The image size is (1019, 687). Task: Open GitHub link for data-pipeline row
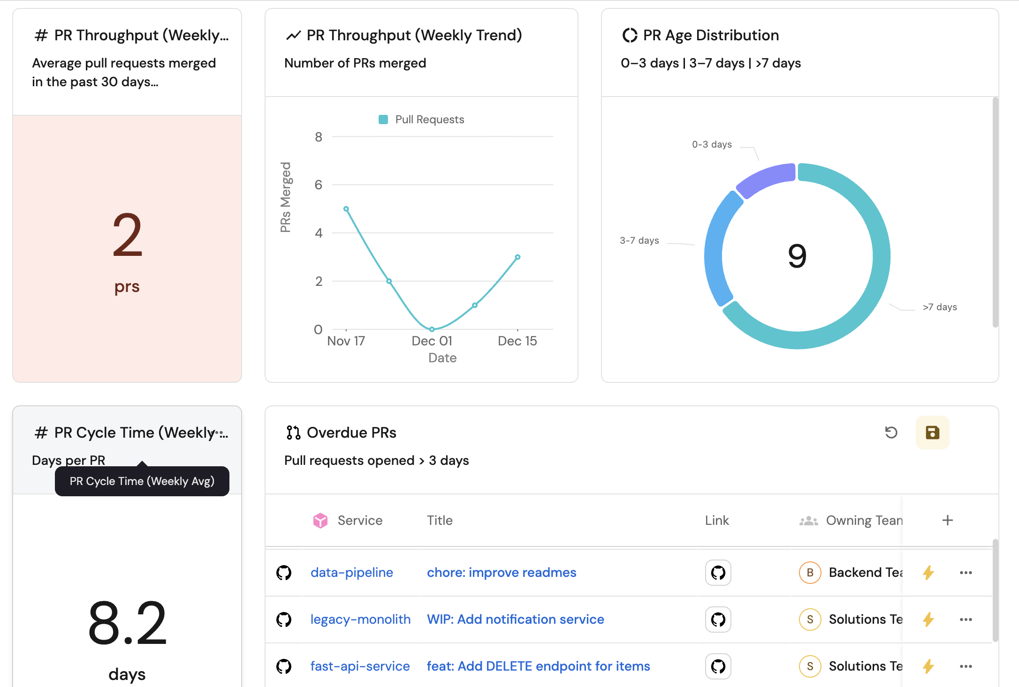pos(718,572)
